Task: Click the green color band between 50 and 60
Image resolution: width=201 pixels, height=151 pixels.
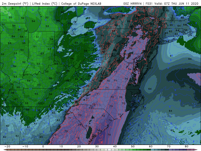Action: pyautogui.click(x=142, y=150)
